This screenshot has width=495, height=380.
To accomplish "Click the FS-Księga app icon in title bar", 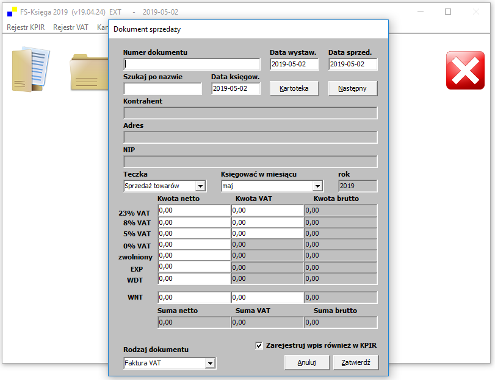I will coord(12,12).
